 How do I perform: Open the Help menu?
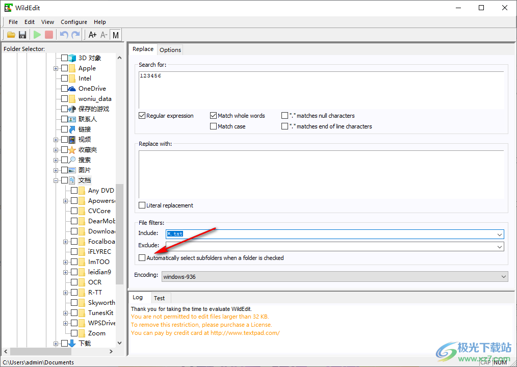click(99, 22)
